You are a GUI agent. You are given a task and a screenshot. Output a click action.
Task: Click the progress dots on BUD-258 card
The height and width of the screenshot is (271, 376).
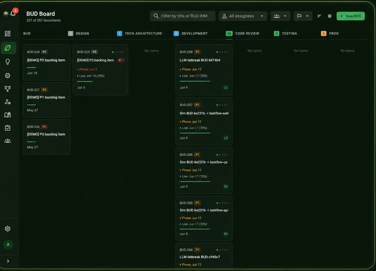coord(222,52)
